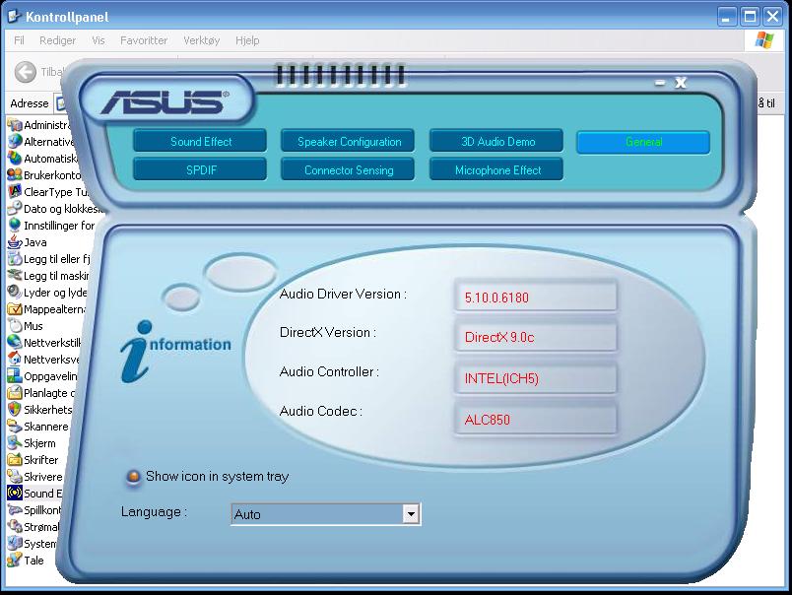Select the Skrifter item text
The image size is (792, 595).
coord(41,460)
